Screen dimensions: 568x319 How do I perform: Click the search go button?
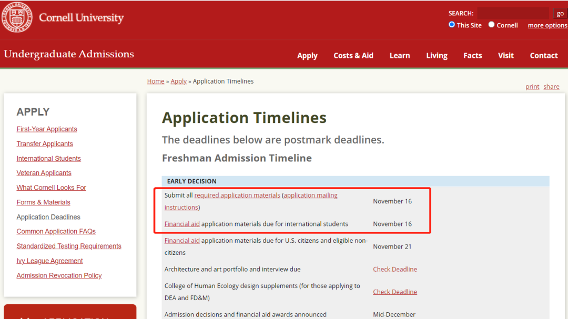coord(560,13)
